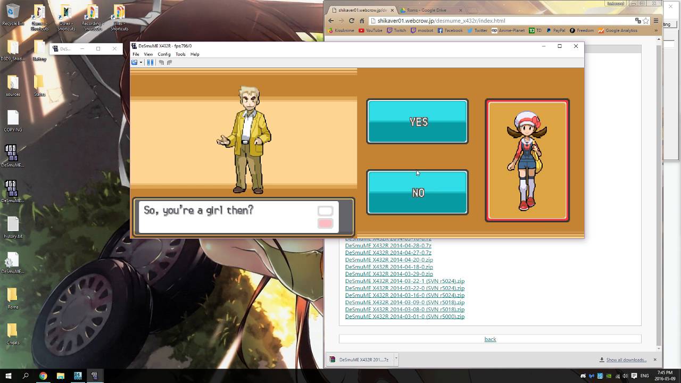Download DeSmuME X432R 2014-04-20-0.zip
Screen dimensions: 681x383
[389, 260]
